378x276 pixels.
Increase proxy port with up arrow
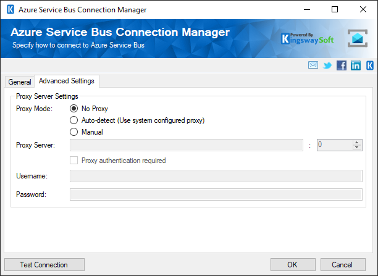pos(357,143)
